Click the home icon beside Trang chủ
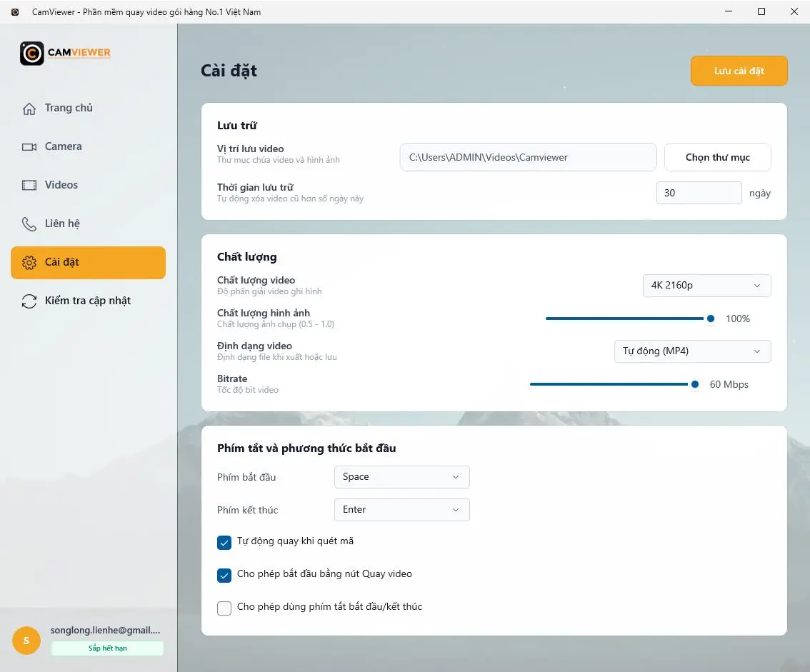810x672 pixels. (x=29, y=109)
